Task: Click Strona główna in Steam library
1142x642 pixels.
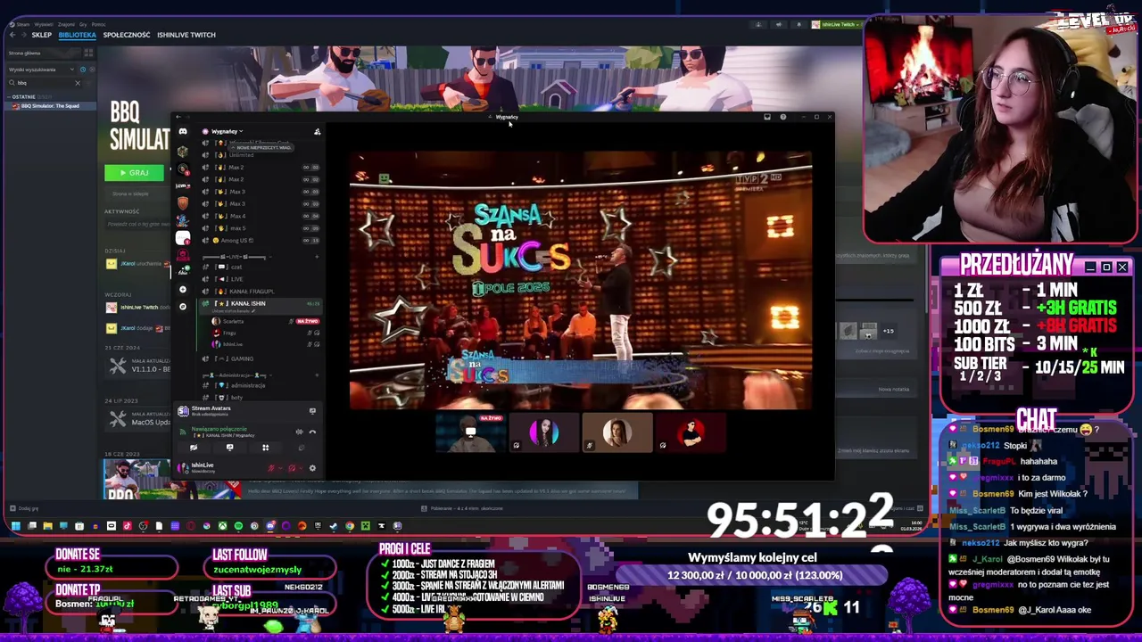Action: [x=43, y=53]
